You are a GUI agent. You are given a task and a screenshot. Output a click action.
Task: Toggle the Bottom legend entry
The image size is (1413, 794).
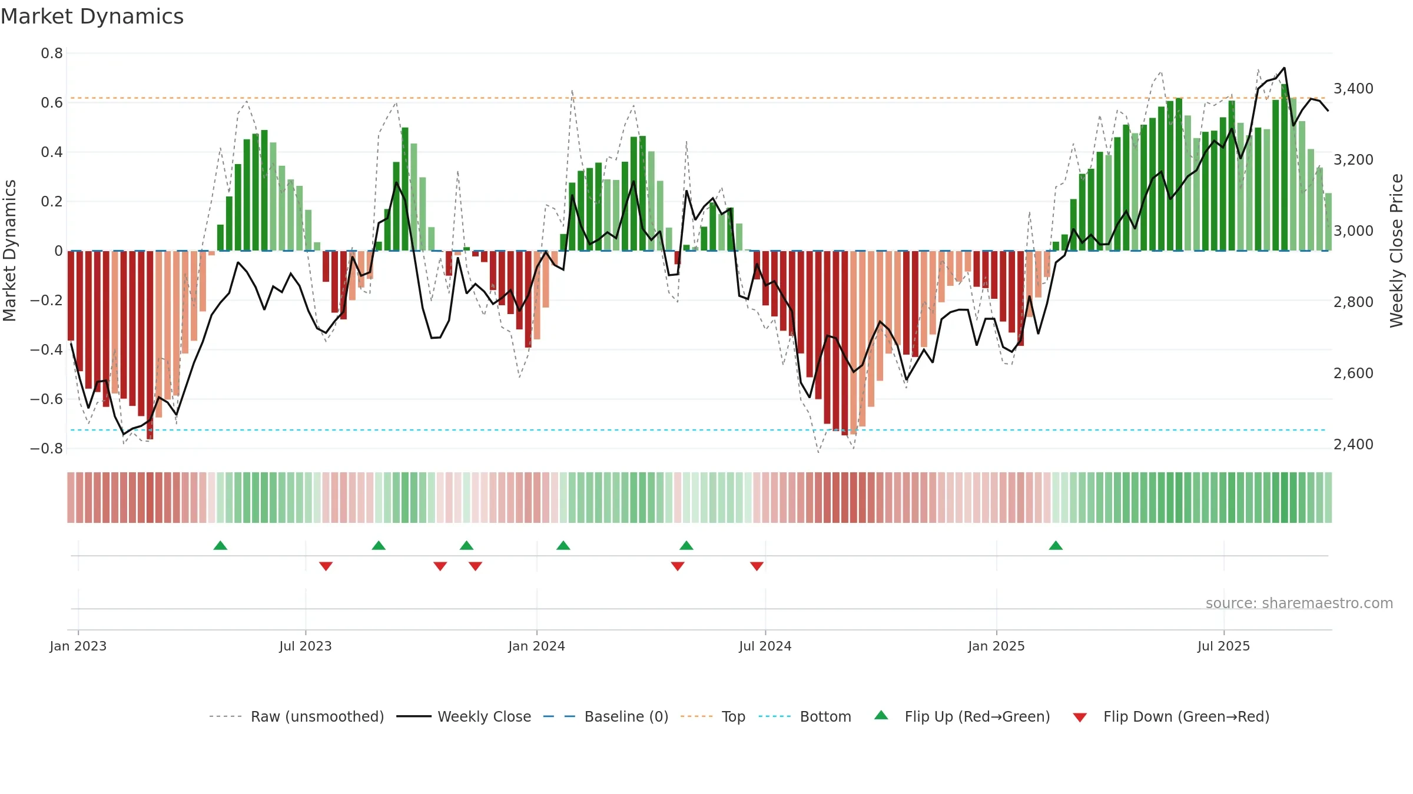tap(805, 716)
